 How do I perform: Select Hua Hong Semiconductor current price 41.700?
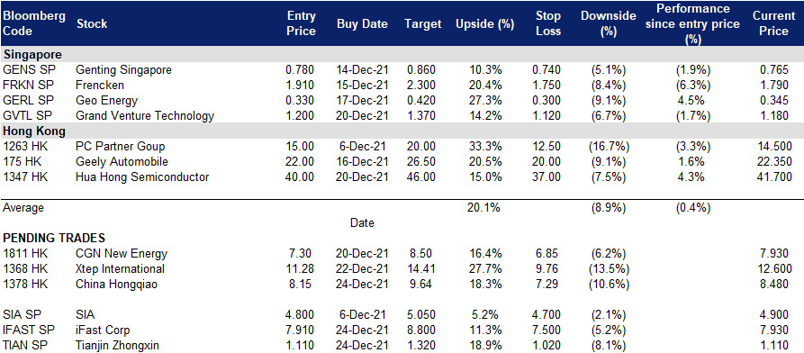(x=772, y=177)
